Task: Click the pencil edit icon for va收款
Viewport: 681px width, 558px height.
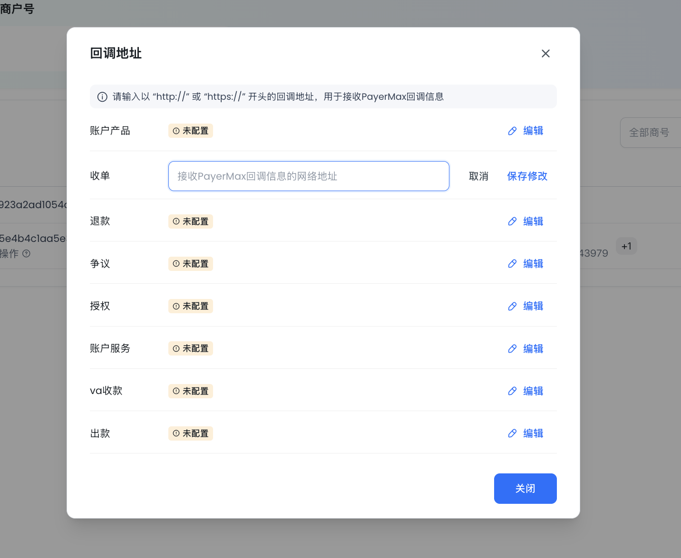Action: (x=512, y=391)
